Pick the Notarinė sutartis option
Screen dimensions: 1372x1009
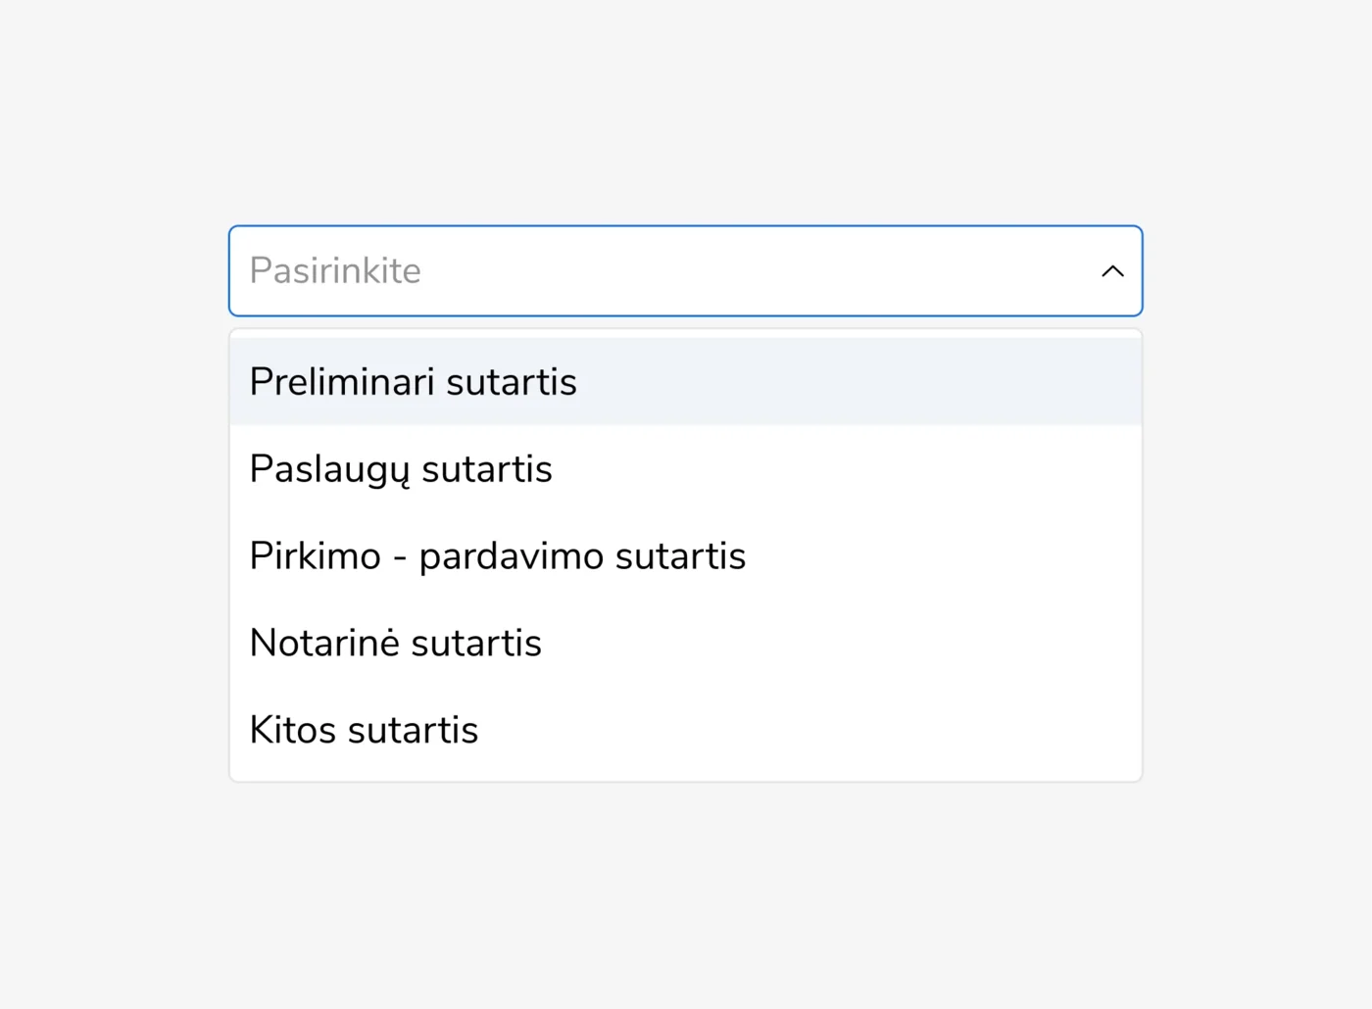[x=395, y=644]
